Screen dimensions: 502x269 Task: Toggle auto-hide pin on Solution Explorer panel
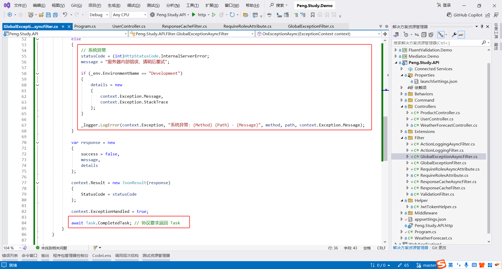pos(482,26)
